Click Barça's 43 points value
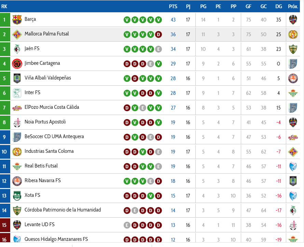The width and height of the screenshot is (304, 247). (x=173, y=20)
